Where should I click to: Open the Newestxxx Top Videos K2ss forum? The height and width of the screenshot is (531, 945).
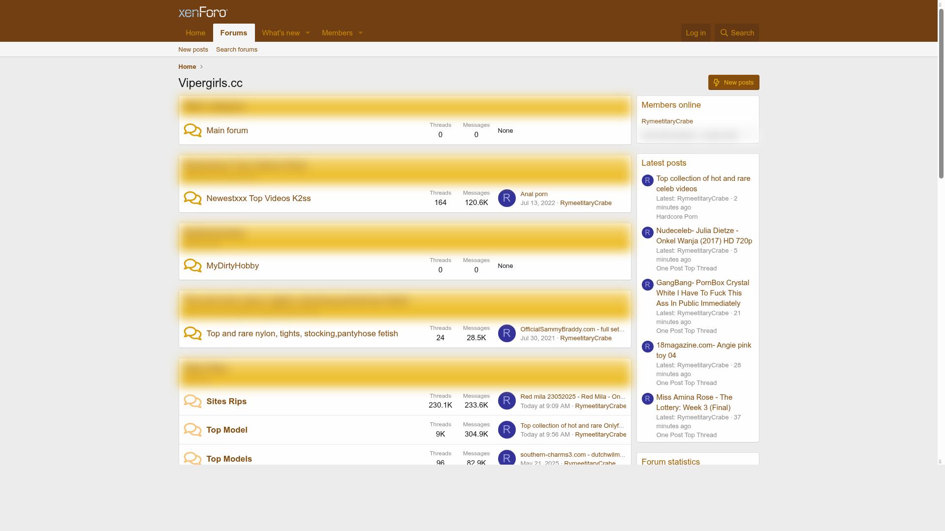[x=258, y=198]
